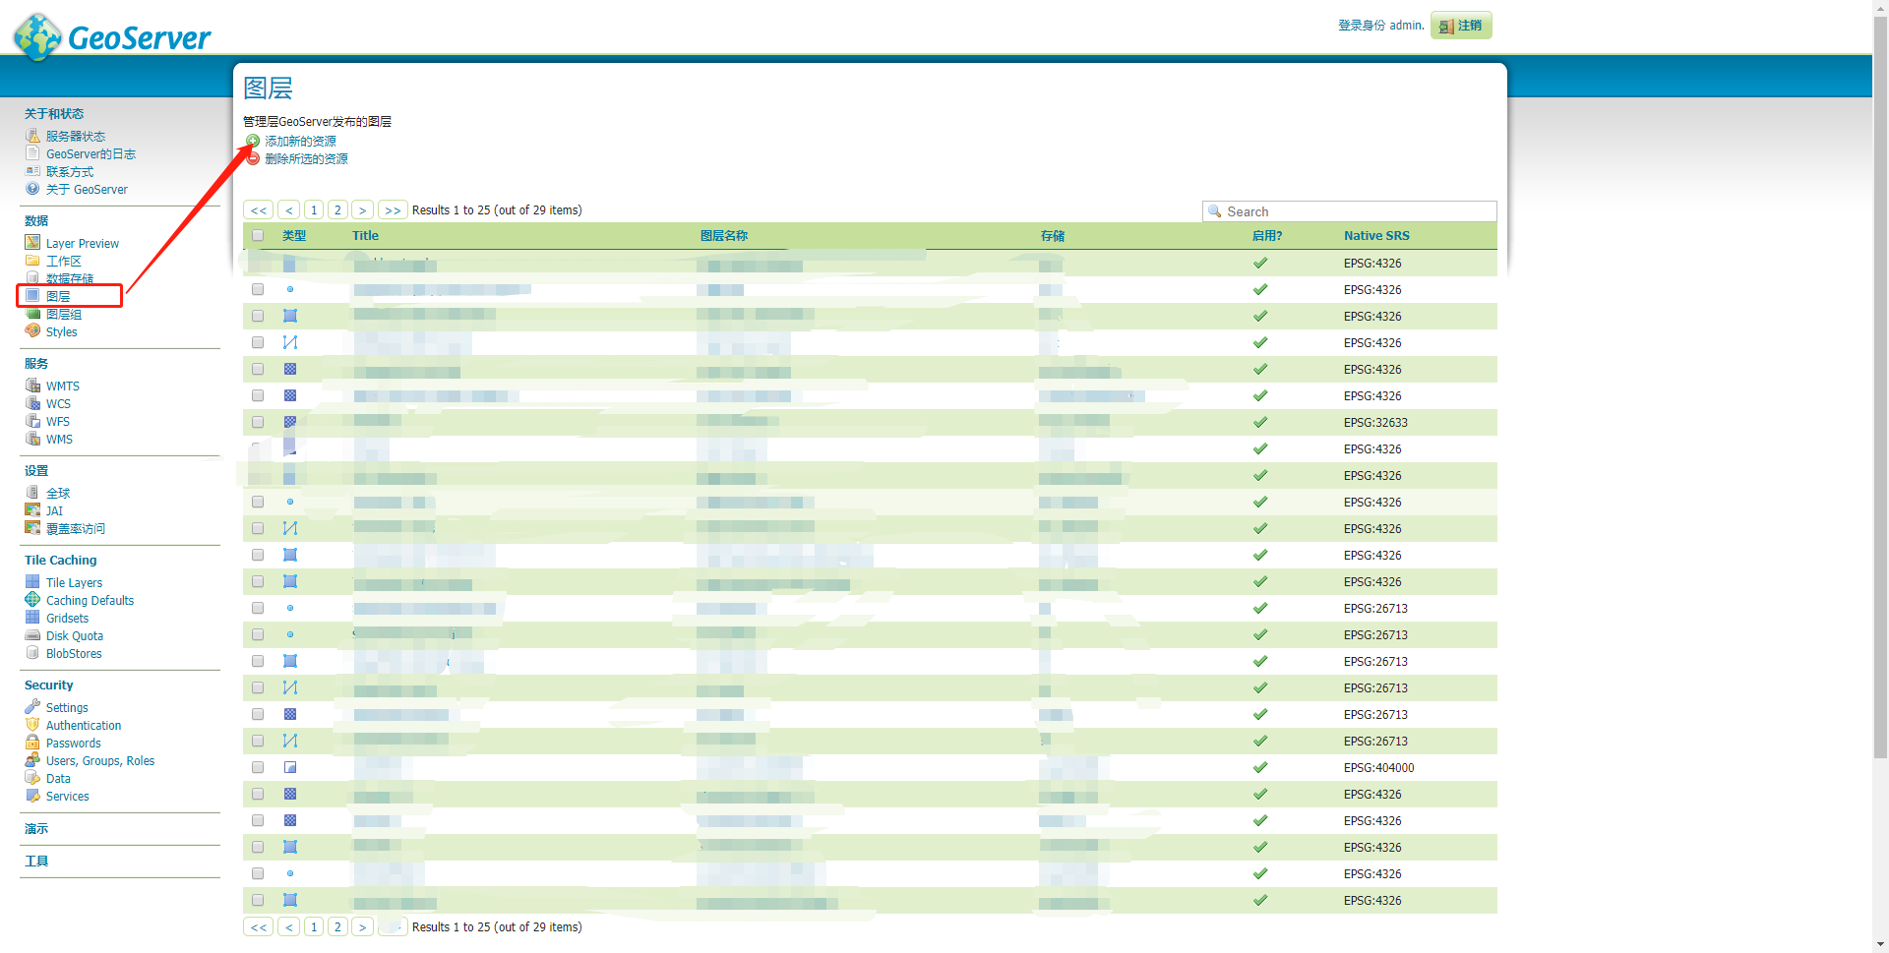Image resolution: width=1889 pixels, height=953 pixels.
Task: Click the 服务器状态 sidebar icon
Action: pyautogui.click(x=32, y=136)
